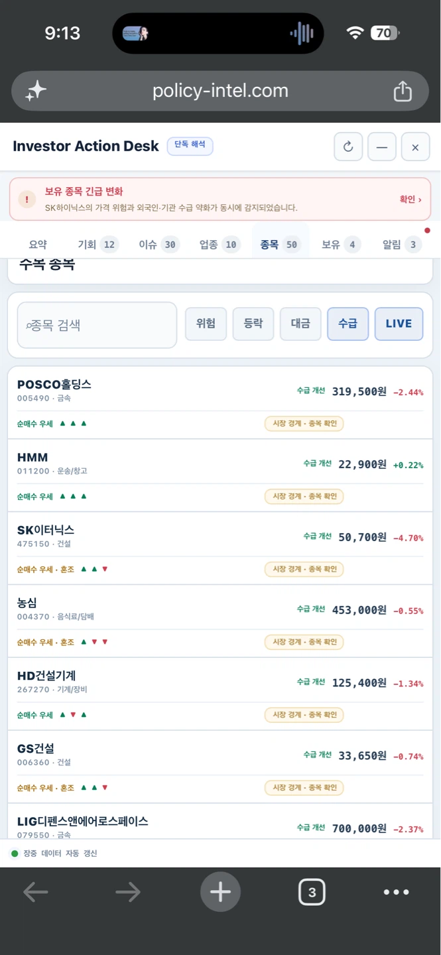Tap the sparkle icon beside the URL

(36, 91)
